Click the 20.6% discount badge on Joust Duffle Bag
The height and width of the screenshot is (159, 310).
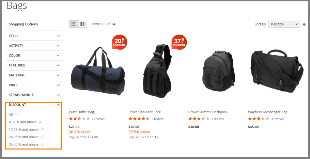(119, 42)
